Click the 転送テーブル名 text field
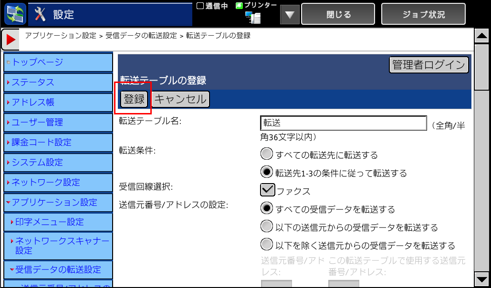491x288 pixels. (343, 123)
